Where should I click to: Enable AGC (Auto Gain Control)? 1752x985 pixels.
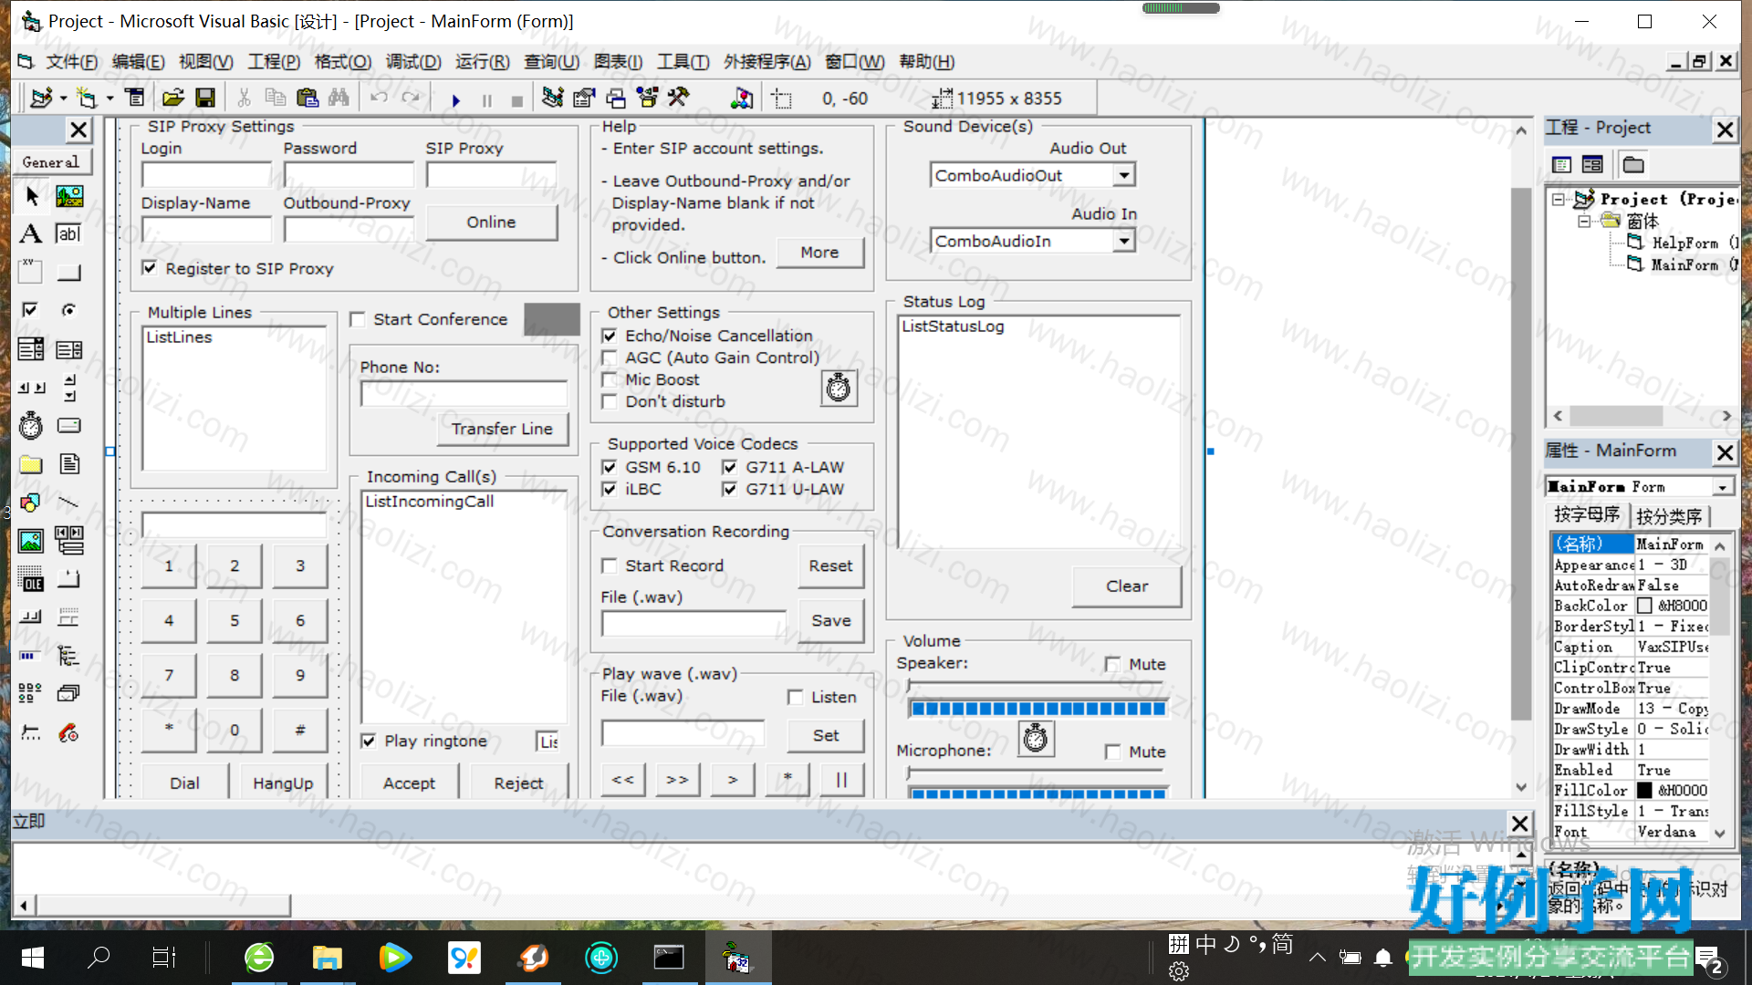pyautogui.click(x=610, y=358)
